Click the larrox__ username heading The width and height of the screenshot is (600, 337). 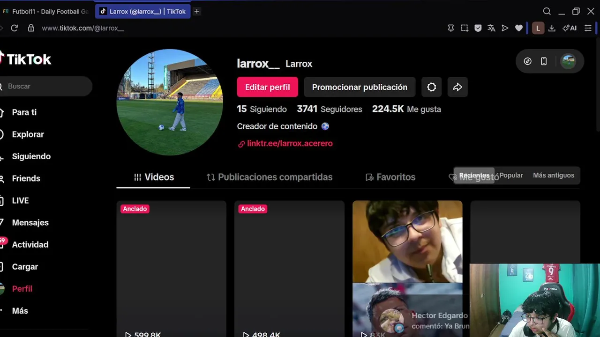(x=258, y=64)
